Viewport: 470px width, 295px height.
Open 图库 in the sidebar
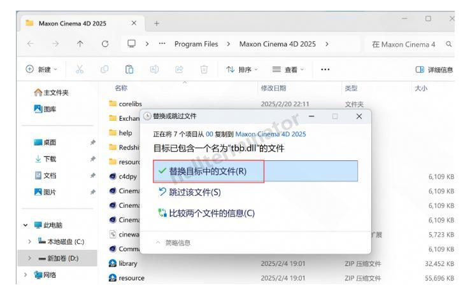(45, 109)
